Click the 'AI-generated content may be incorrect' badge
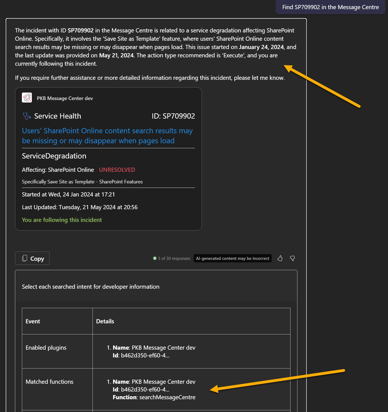The image size is (388, 412). [x=232, y=258]
